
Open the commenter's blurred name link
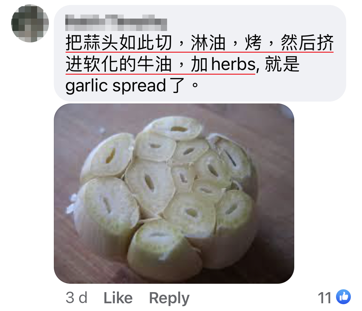[116, 23]
